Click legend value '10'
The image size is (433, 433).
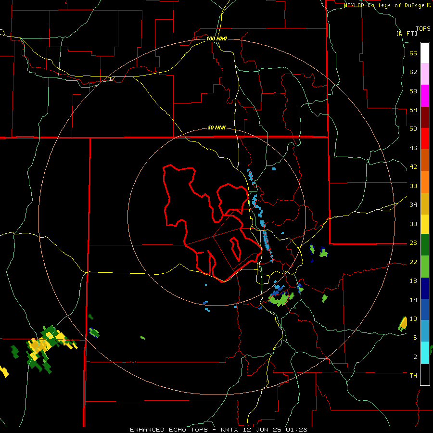[x=413, y=319]
